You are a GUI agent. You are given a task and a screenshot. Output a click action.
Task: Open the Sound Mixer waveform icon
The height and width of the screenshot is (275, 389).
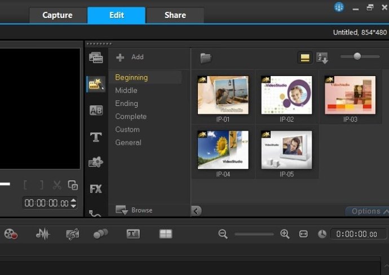(x=43, y=234)
